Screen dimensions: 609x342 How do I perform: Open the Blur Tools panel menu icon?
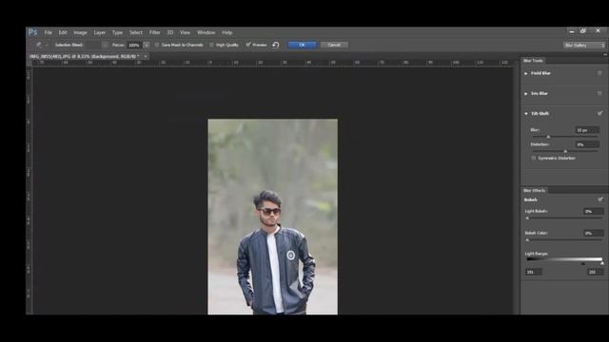(x=605, y=55)
